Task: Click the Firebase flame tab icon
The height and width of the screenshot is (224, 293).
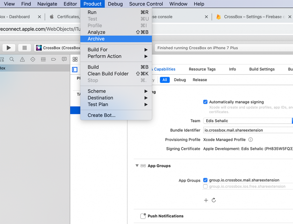Action: [x=218, y=17]
